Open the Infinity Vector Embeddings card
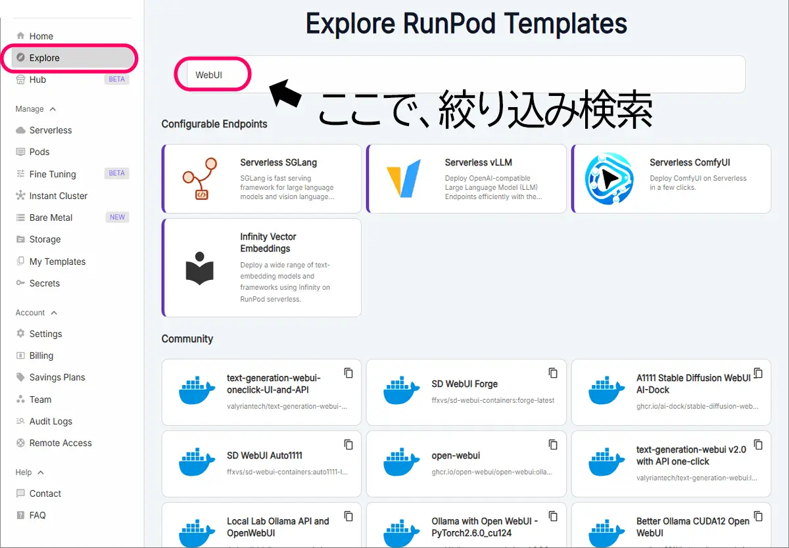This screenshot has width=789, height=548. click(x=262, y=268)
